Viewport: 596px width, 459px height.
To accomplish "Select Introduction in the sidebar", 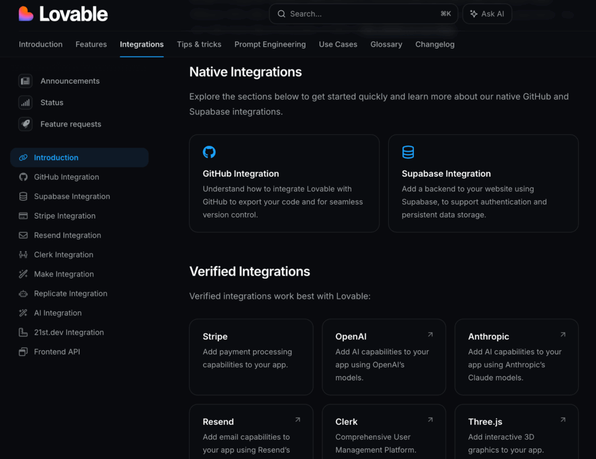I will [x=79, y=157].
